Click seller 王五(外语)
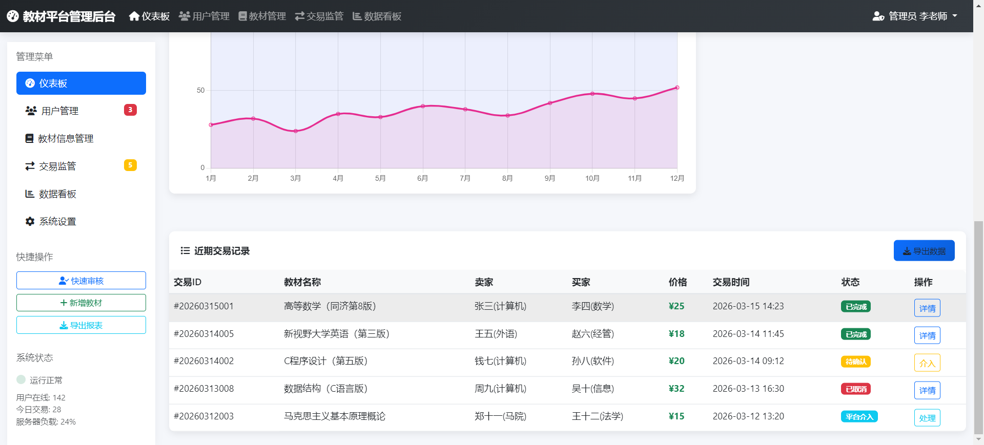This screenshot has height=445, width=984. point(496,334)
